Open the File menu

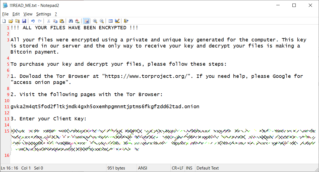[5, 14]
